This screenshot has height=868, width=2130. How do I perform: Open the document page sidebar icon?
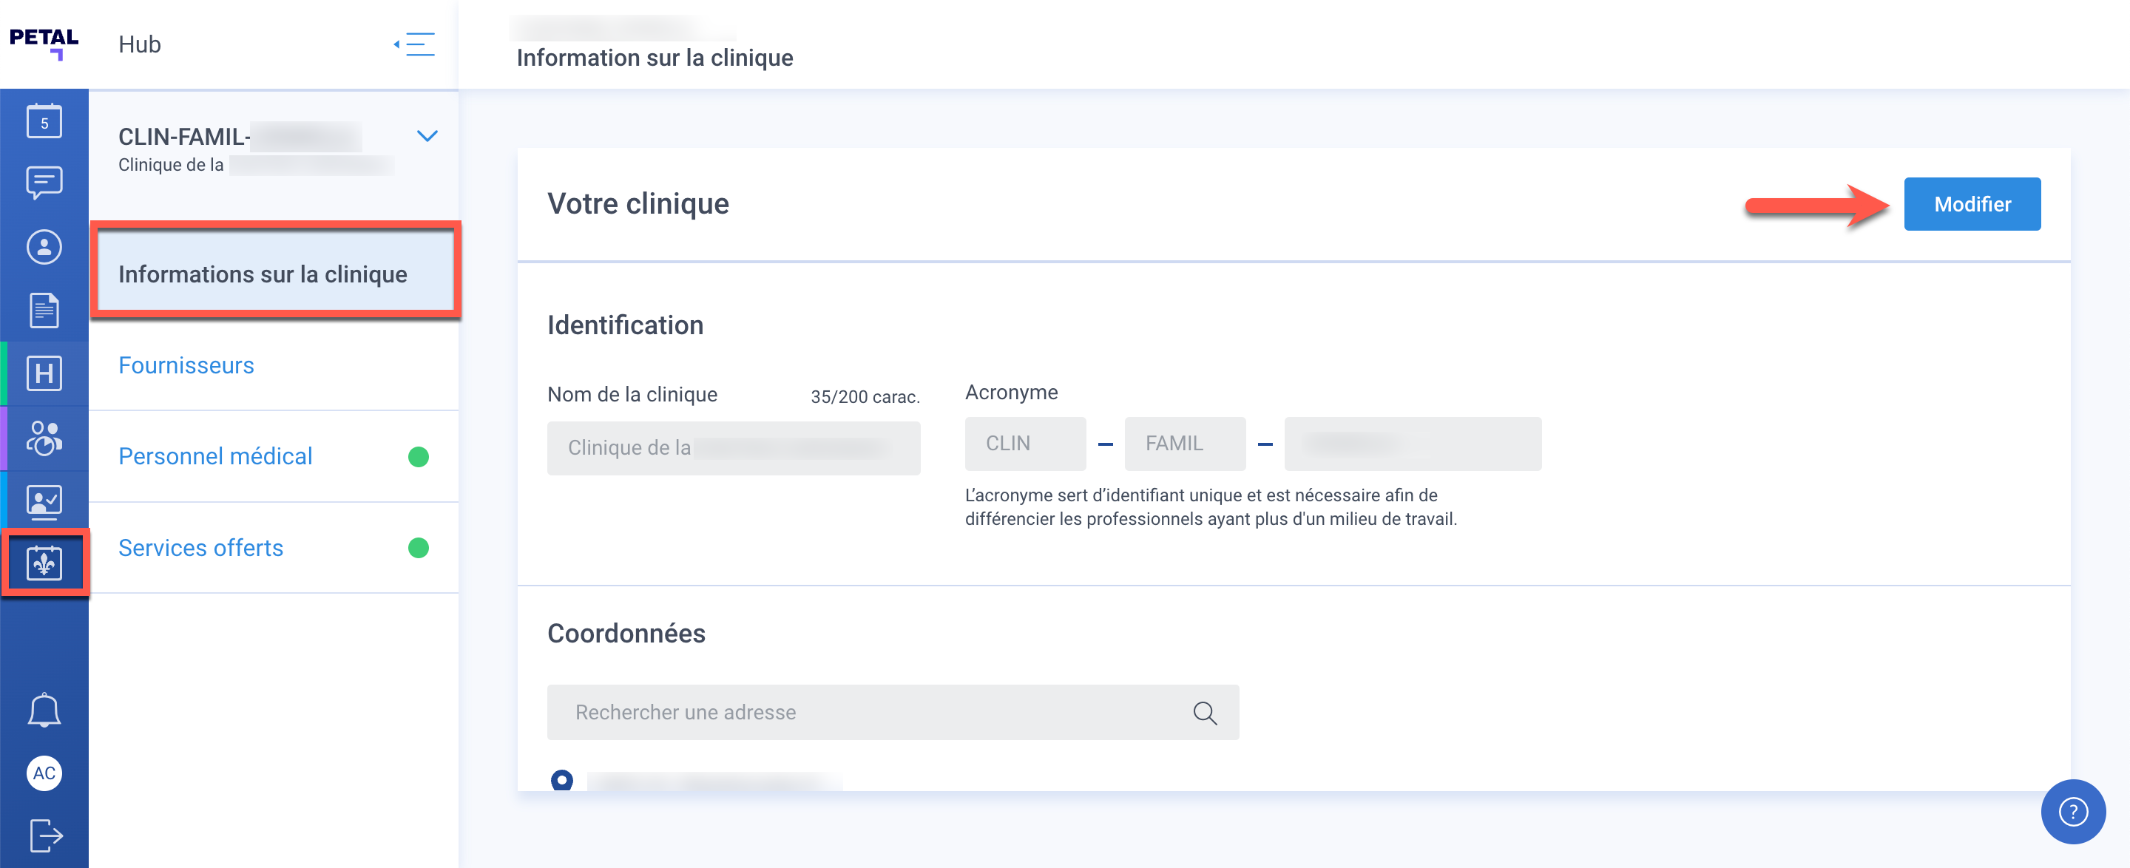(44, 311)
